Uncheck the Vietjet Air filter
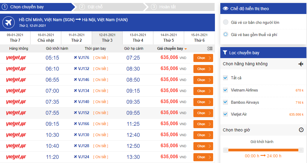The height and width of the screenshot is (163, 307). click(x=225, y=114)
